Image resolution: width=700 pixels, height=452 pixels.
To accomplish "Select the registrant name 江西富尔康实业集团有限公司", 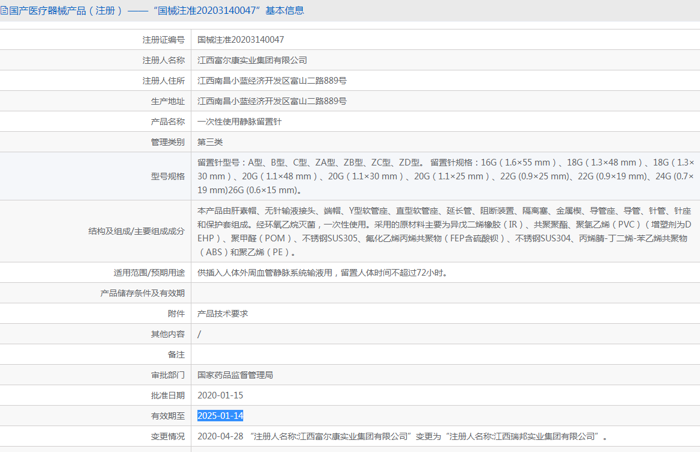I will click(252, 60).
